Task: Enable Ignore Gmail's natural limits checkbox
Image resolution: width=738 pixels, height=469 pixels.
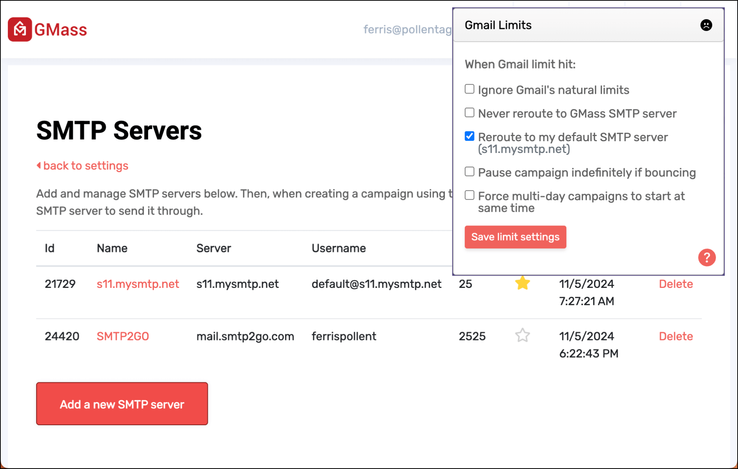Action: tap(469, 89)
